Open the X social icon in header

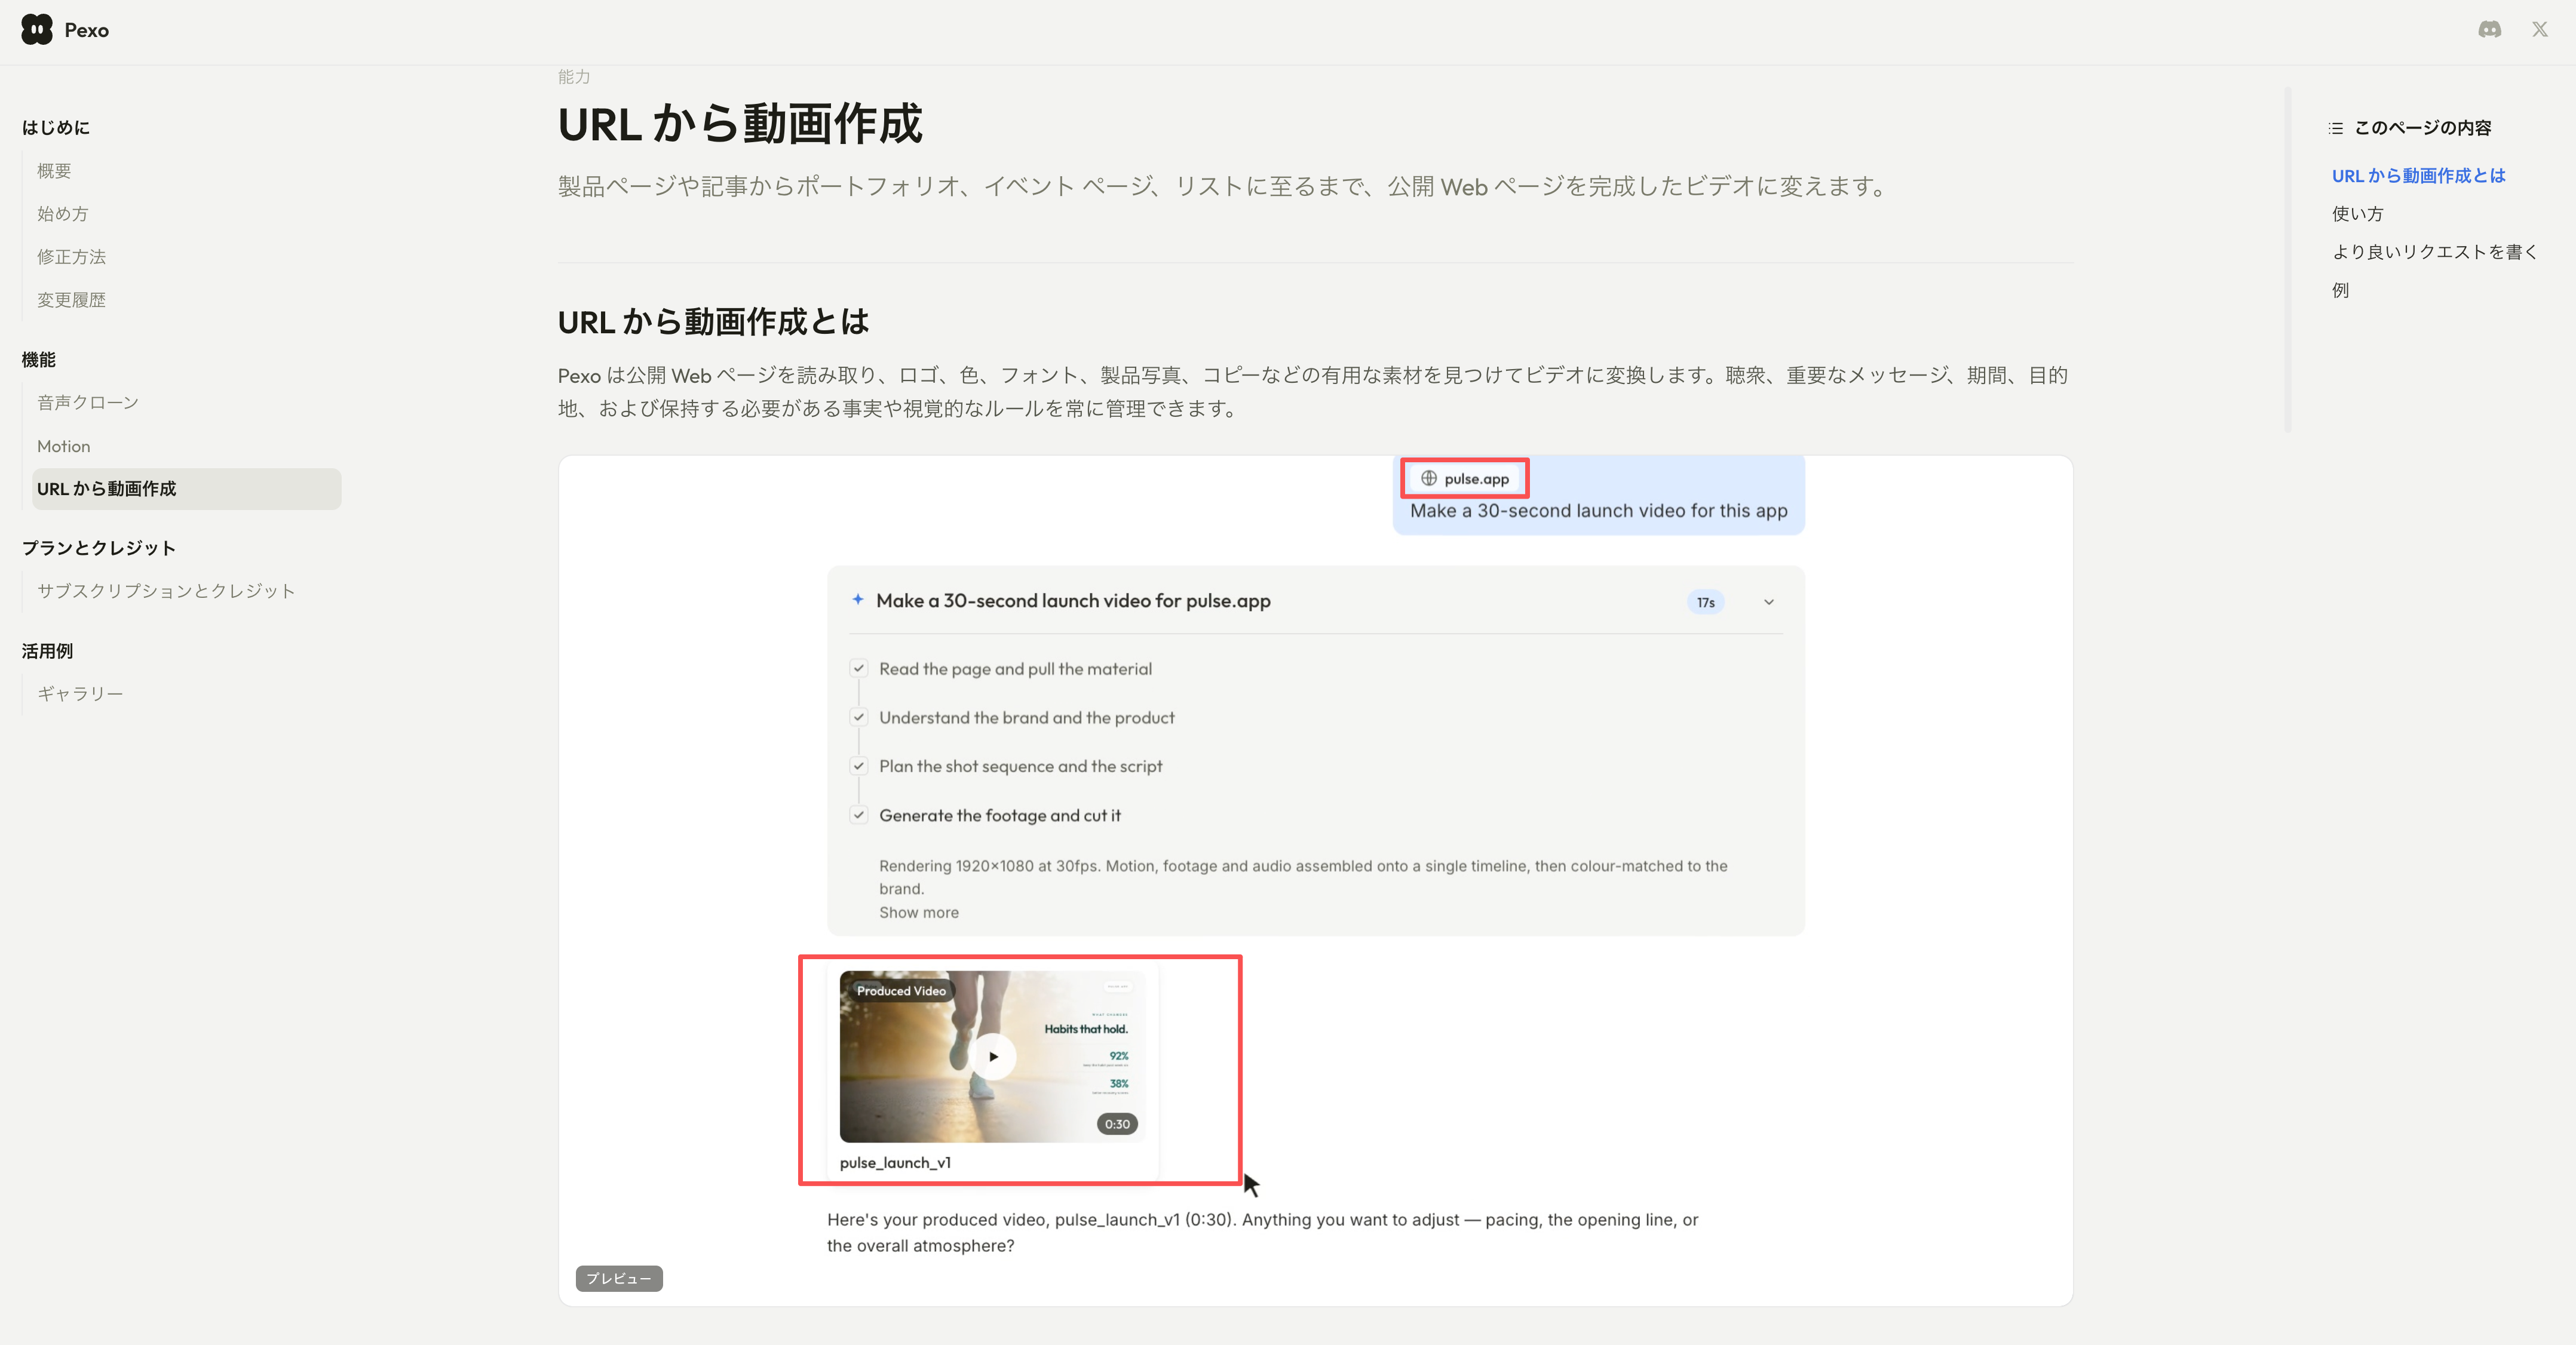2540,30
